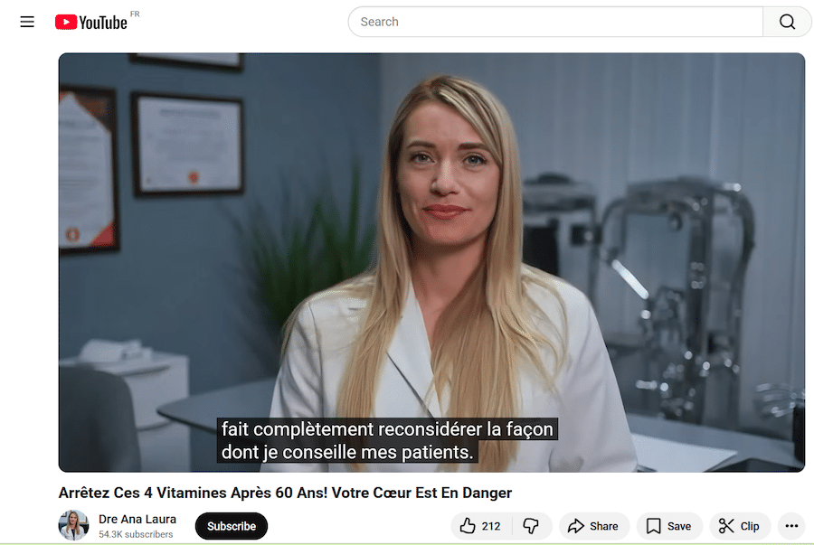814x545 pixels.
Task: Save the video to a playlist
Action: tap(668, 526)
